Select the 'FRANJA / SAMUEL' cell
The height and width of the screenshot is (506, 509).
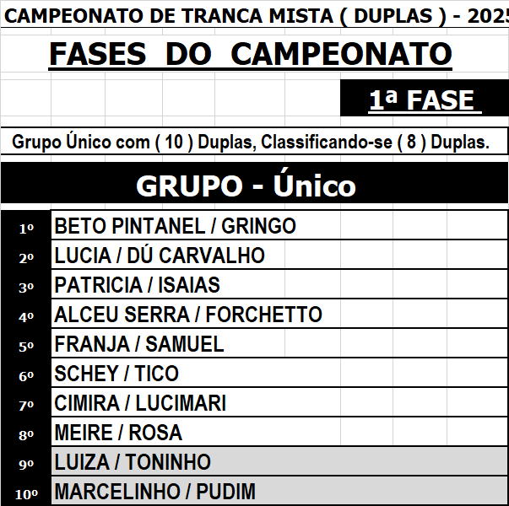tap(139, 344)
